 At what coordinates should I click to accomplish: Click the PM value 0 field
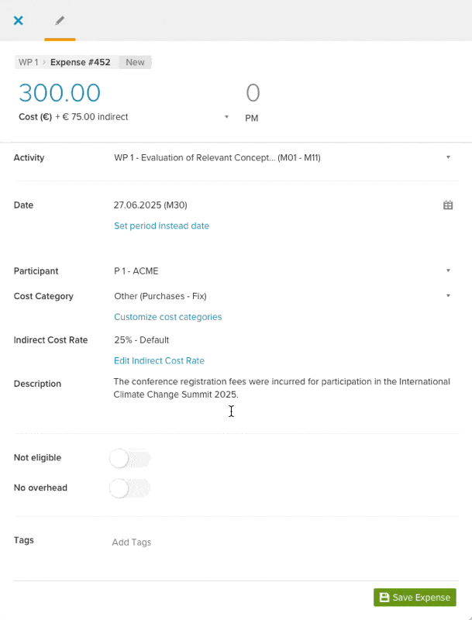(x=253, y=93)
